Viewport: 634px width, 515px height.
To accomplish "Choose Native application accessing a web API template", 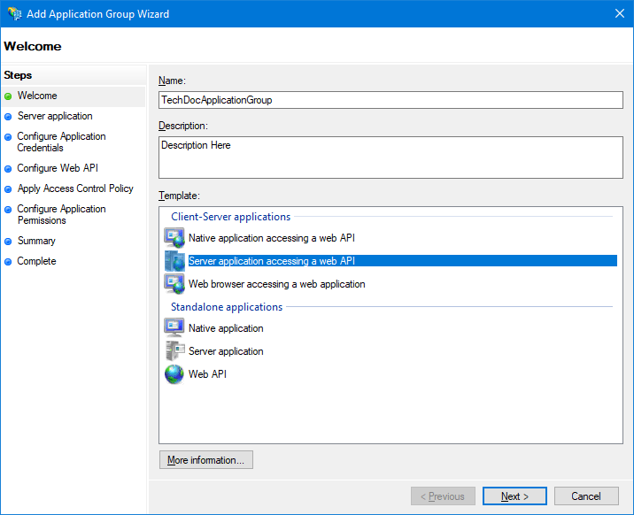I will click(272, 238).
